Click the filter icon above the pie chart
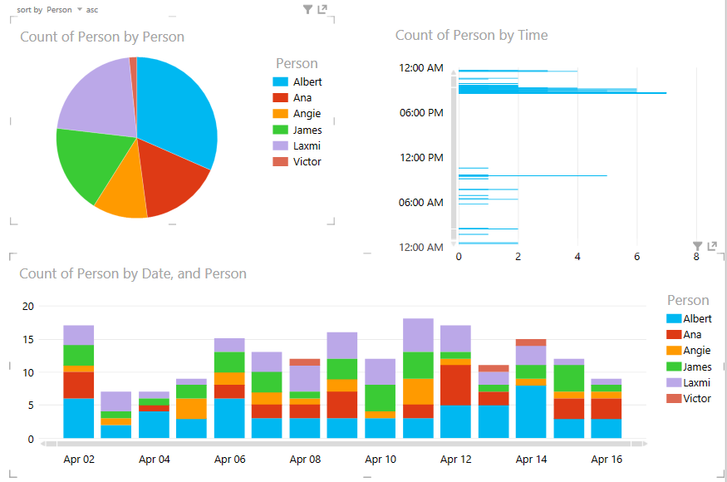The height and width of the screenshot is (482, 727). click(307, 9)
